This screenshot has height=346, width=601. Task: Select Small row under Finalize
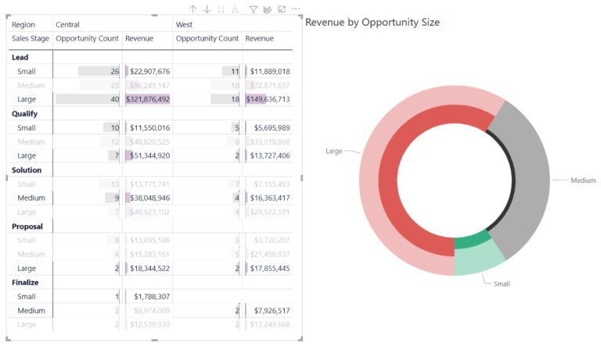(x=27, y=297)
